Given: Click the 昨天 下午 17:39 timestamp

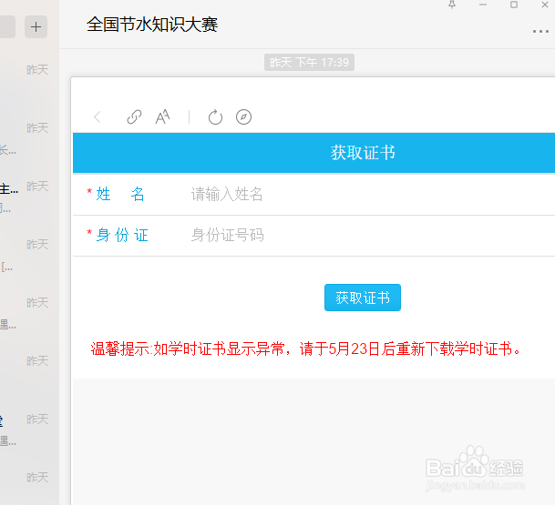Looking at the screenshot, I should pyautogui.click(x=309, y=63).
